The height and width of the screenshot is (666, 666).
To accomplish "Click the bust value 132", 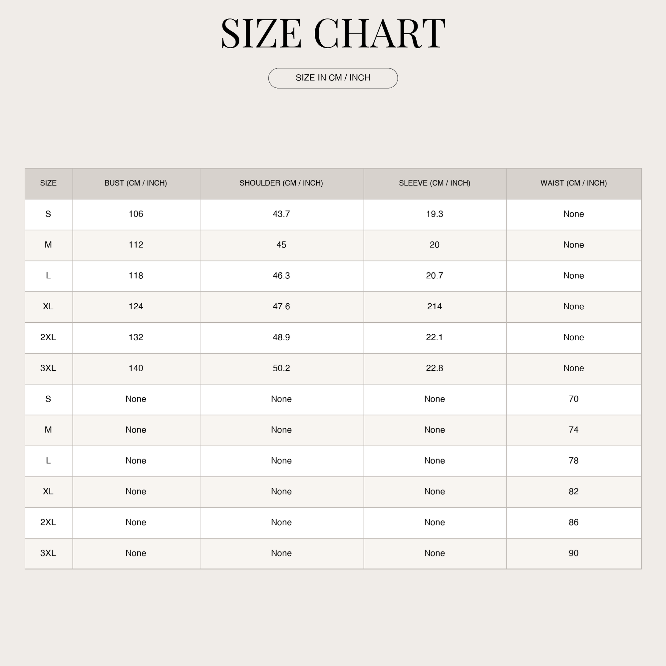I will pyautogui.click(x=136, y=337).
